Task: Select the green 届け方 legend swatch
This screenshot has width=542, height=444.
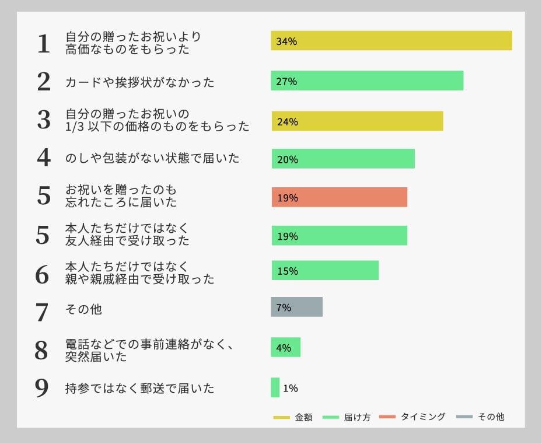Action: [331, 417]
